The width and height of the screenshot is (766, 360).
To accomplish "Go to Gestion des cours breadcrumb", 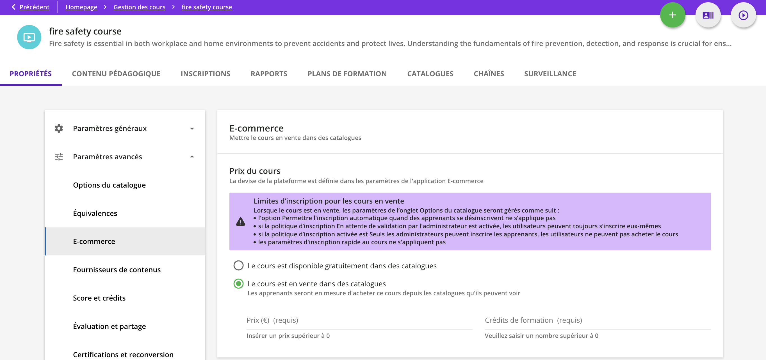I will point(139,7).
